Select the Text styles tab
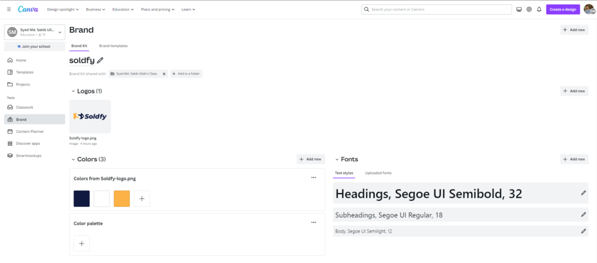 [x=344, y=173]
